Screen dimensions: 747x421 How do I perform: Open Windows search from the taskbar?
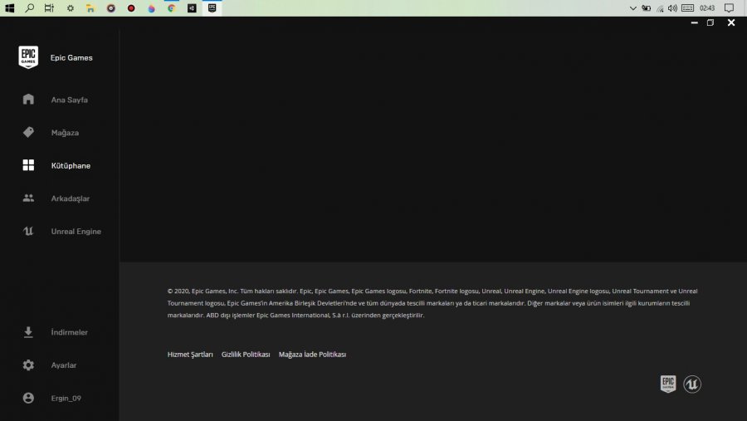30,8
